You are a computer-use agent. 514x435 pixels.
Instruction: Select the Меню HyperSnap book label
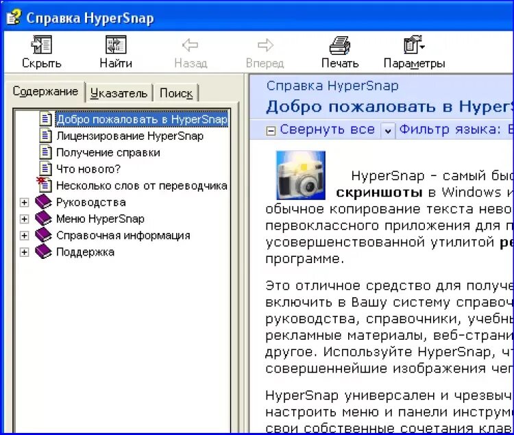(100, 219)
